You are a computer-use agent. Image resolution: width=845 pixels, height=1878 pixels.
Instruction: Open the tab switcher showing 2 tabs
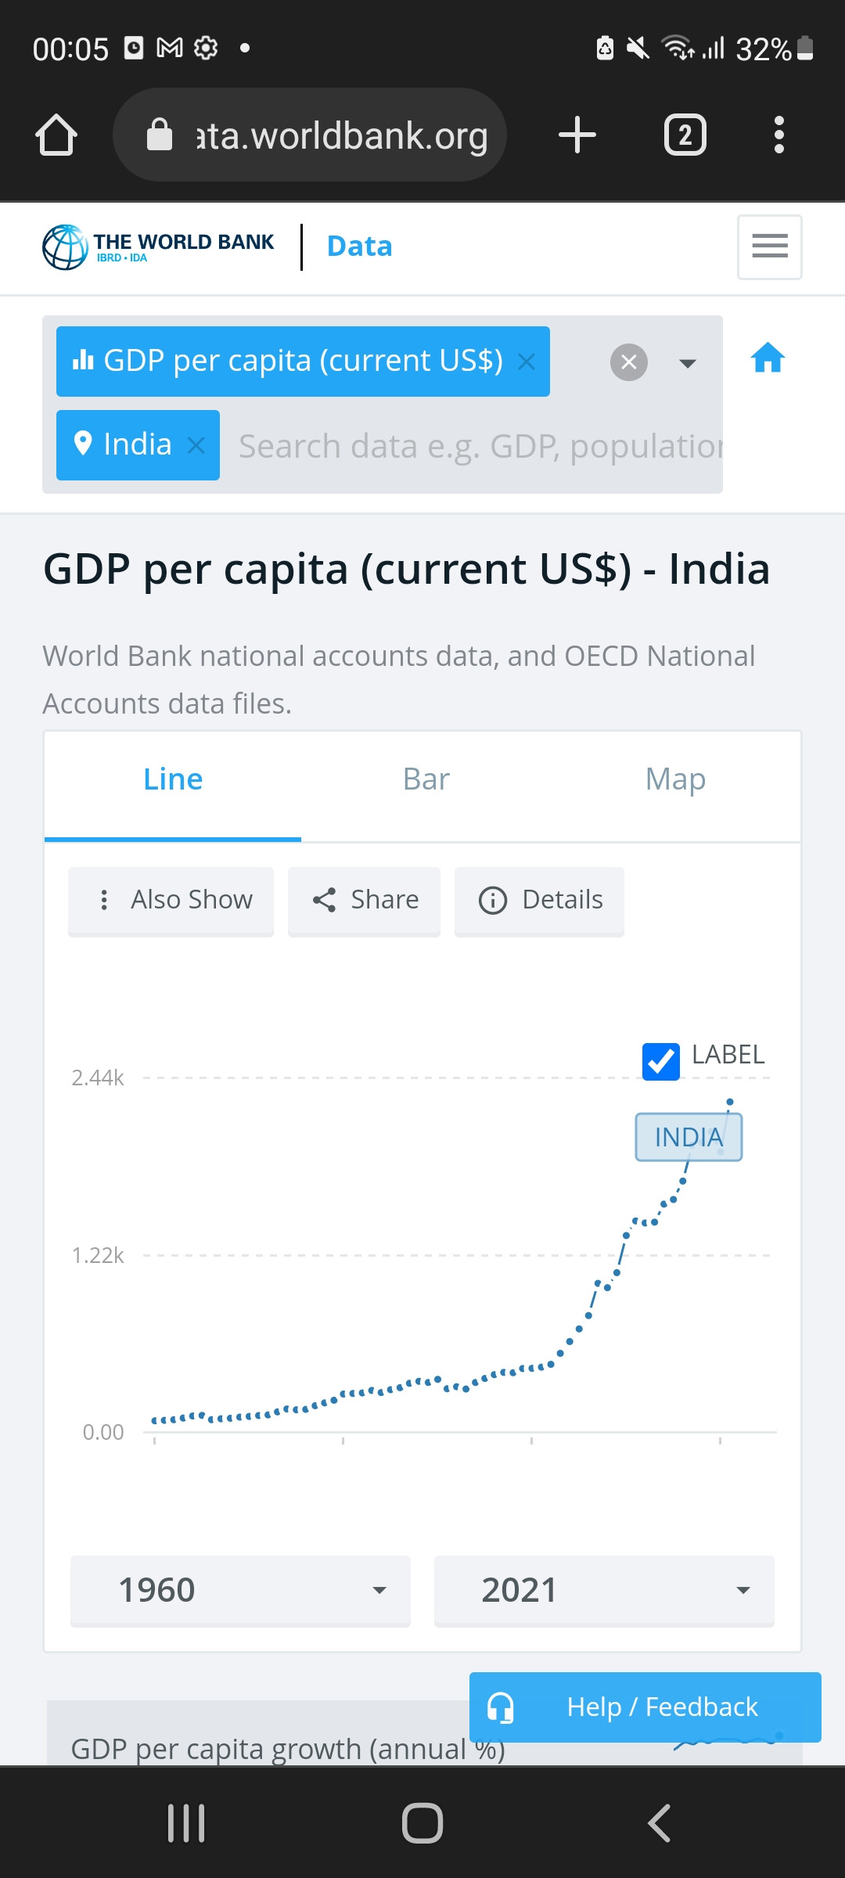click(x=685, y=135)
